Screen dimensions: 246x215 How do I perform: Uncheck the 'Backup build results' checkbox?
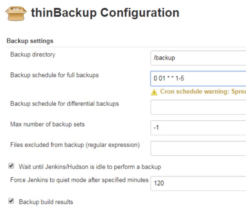pos(12,201)
